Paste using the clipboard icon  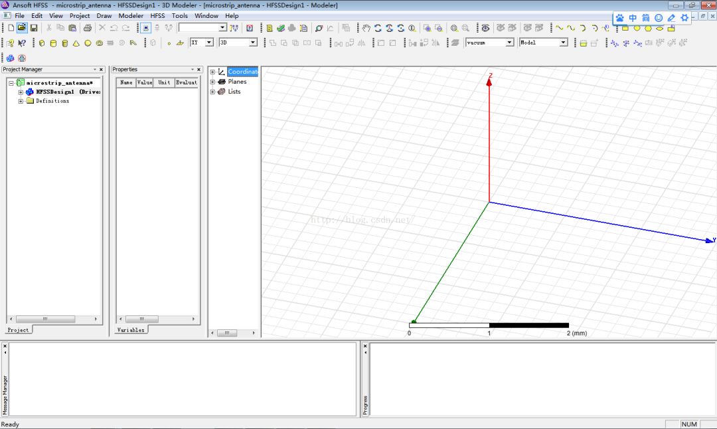pos(72,28)
